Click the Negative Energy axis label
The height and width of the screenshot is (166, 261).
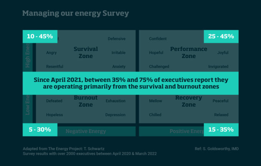[x=86, y=131]
